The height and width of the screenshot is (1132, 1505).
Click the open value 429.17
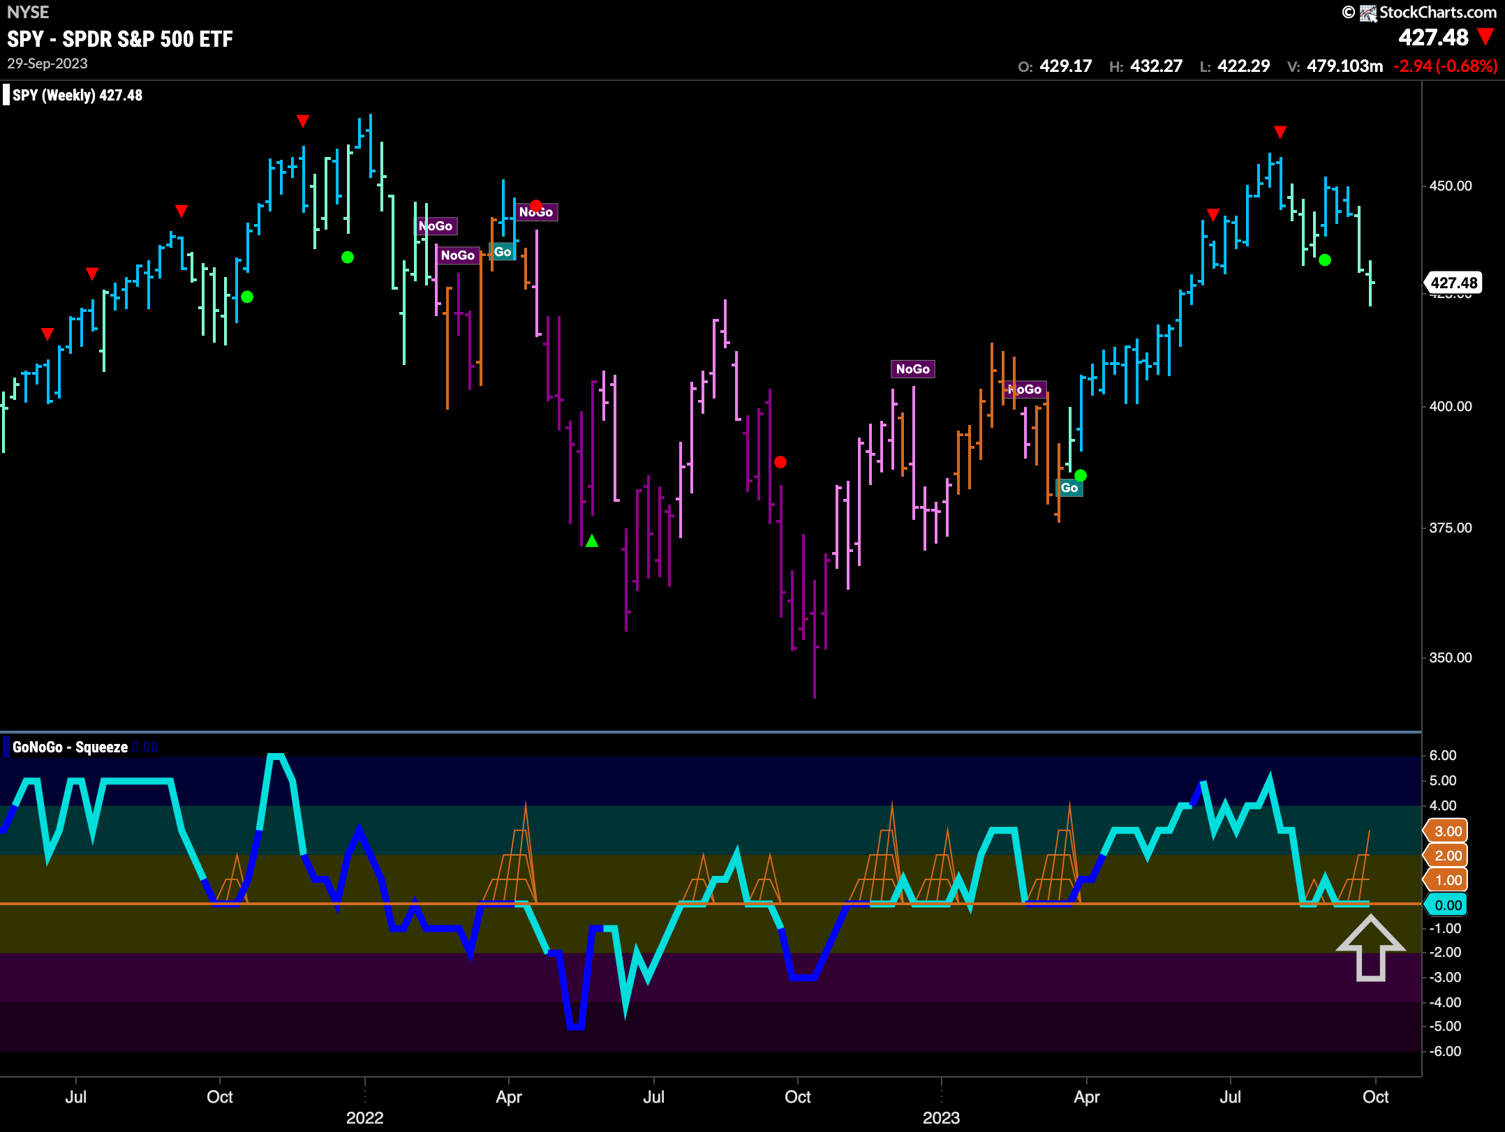click(x=1065, y=66)
